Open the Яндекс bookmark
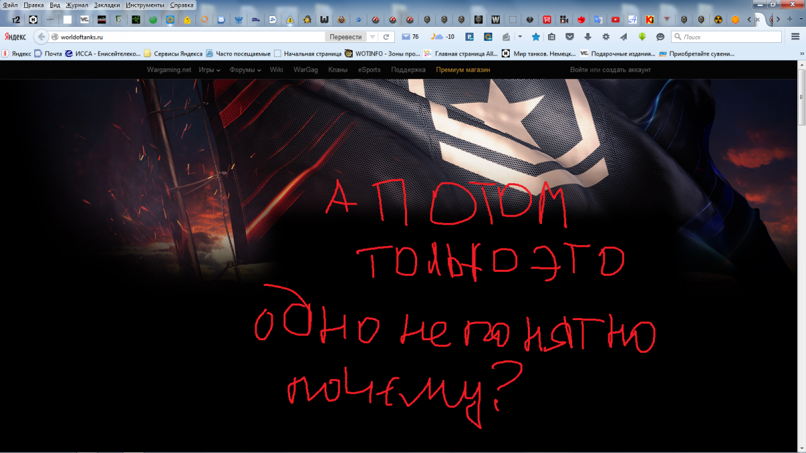The image size is (806, 453). point(17,54)
